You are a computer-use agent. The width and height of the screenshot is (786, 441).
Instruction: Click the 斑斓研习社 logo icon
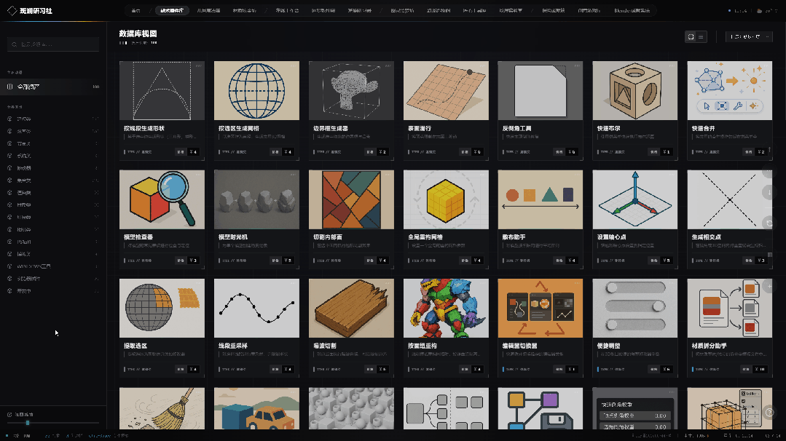[12, 10]
